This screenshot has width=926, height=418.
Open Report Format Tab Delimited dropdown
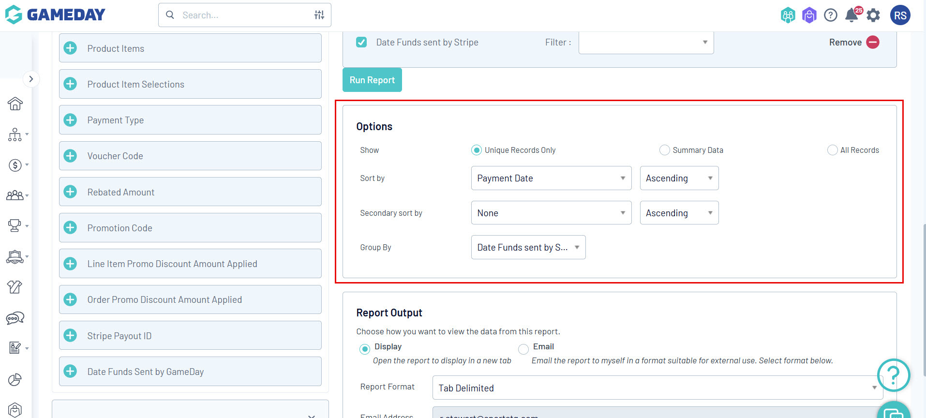tap(658, 388)
